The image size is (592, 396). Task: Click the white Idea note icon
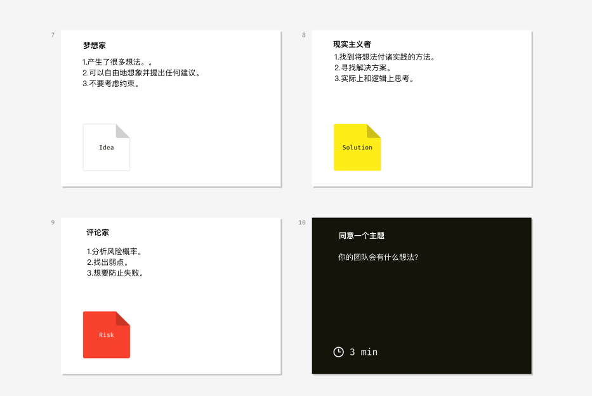pyautogui.click(x=107, y=148)
